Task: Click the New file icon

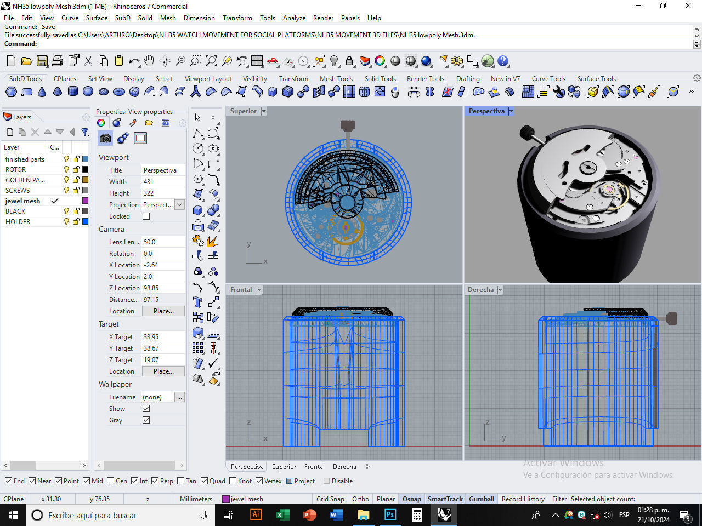Action: (x=11, y=61)
